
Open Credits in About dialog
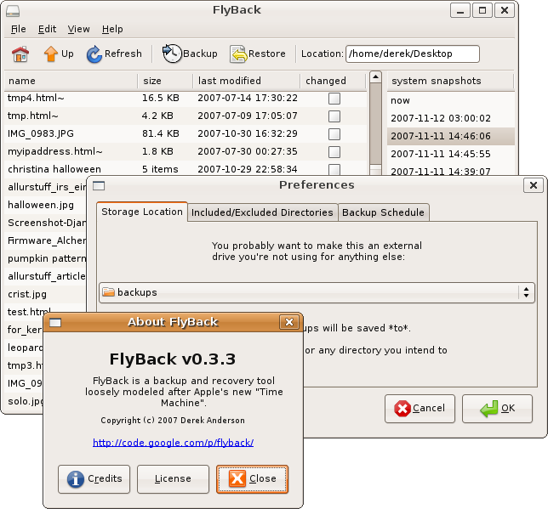click(x=94, y=479)
